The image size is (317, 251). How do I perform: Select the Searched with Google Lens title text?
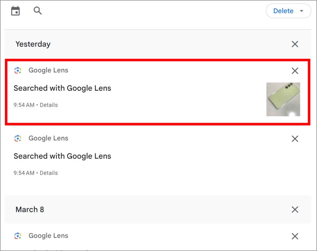click(62, 88)
